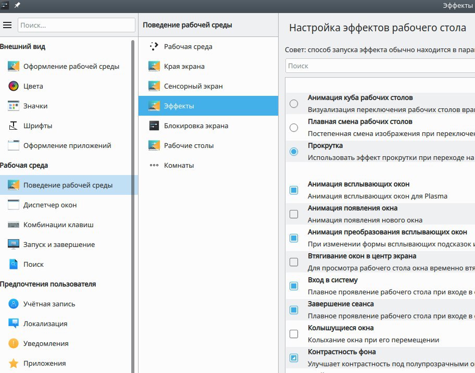Click the Края экрана icon
Screen dimensions: 475x373
[154, 66]
